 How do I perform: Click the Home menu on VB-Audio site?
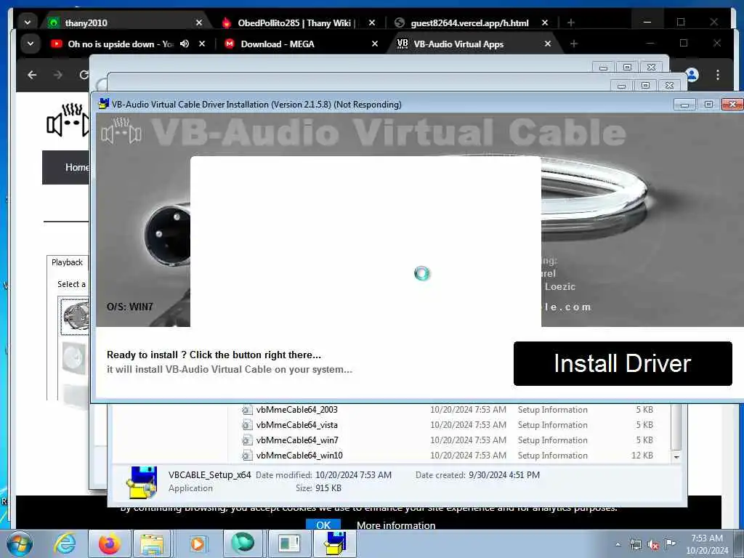76,167
